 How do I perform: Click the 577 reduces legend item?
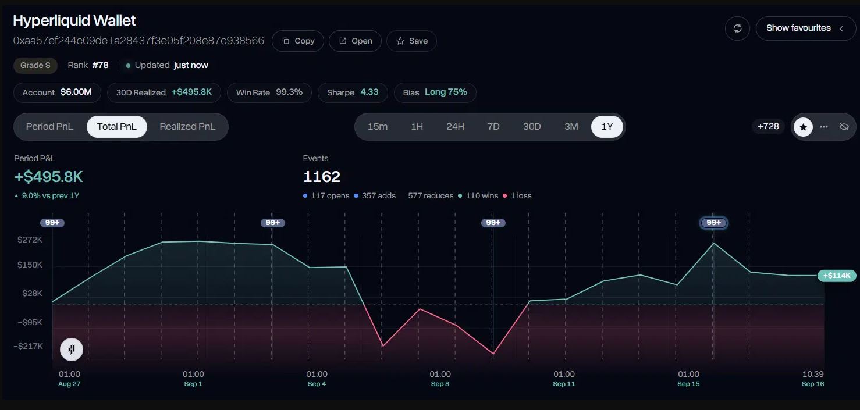tap(431, 196)
